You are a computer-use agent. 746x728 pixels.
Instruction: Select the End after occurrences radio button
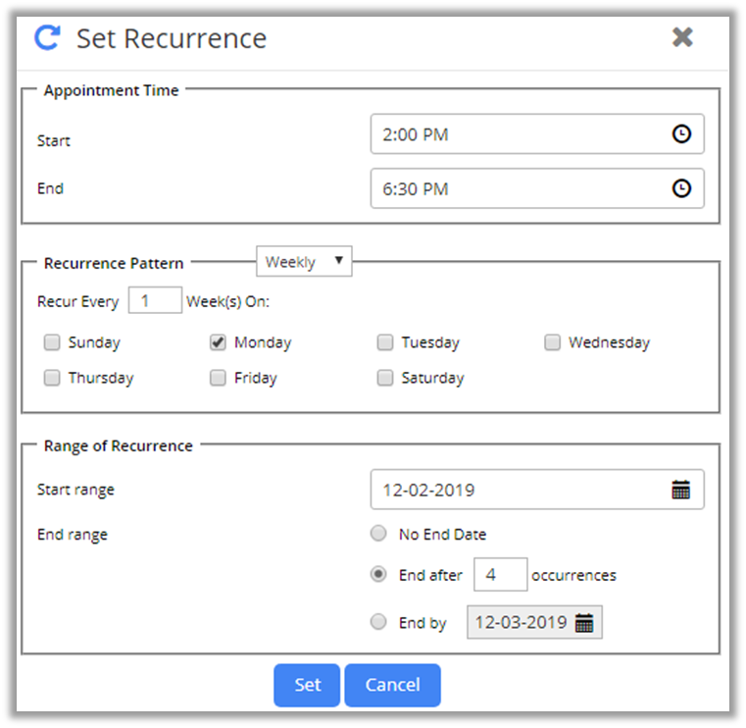pyautogui.click(x=378, y=575)
